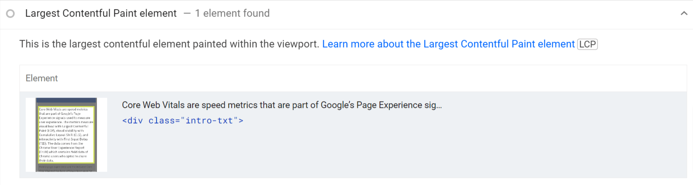Click the div class="intro-txt" code snippet
The height and width of the screenshot is (185, 693).
point(183,121)
